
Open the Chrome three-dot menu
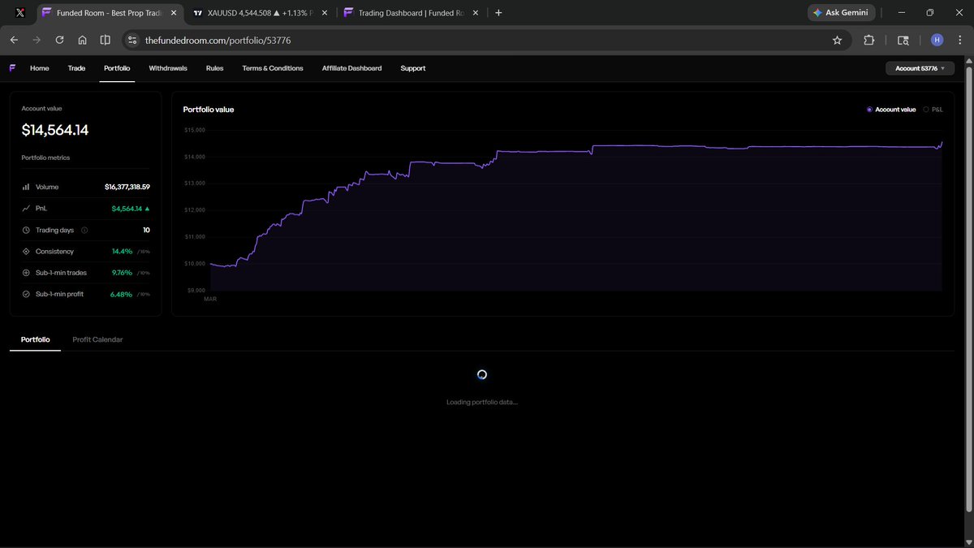coord(960,40)
